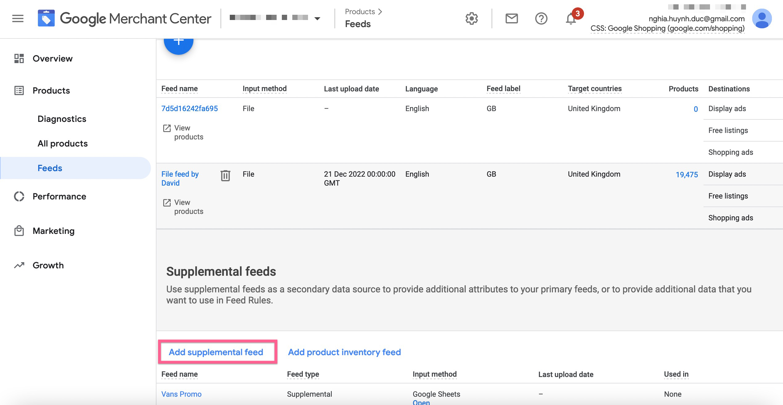783x405 pixels.
Task: Click open-in-new icon for File feed by David
Action: point(167,203)
